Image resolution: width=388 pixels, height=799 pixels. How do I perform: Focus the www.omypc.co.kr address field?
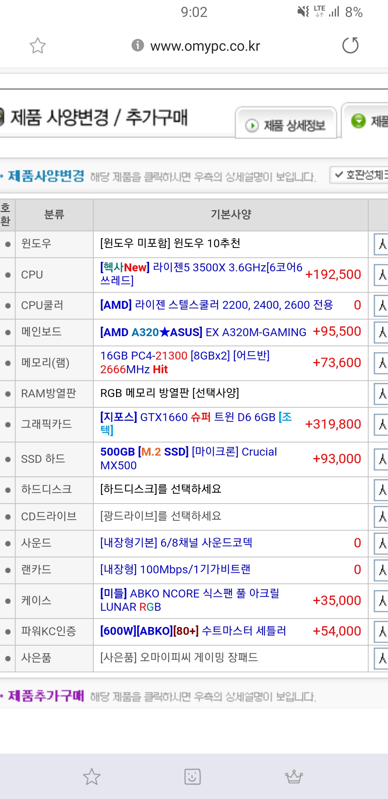point(205,46)
